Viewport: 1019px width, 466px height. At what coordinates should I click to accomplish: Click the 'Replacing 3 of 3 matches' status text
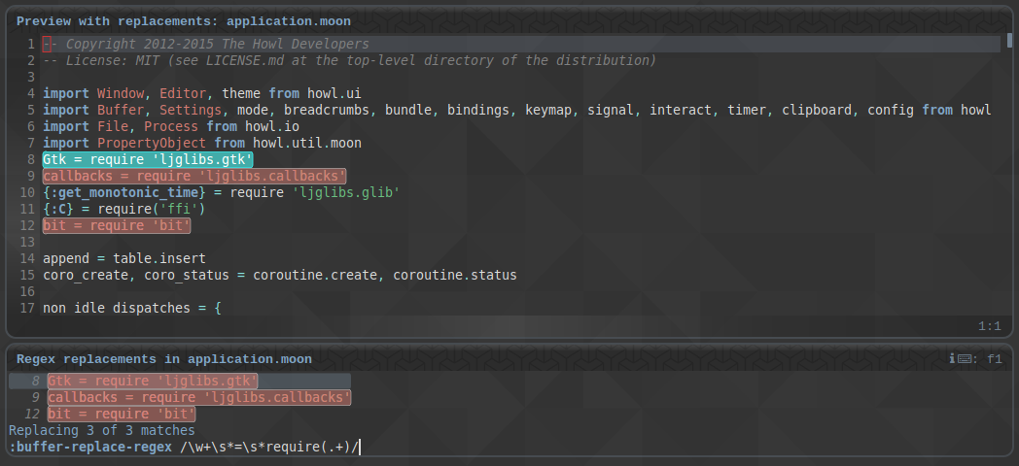[x=101, y=430]
